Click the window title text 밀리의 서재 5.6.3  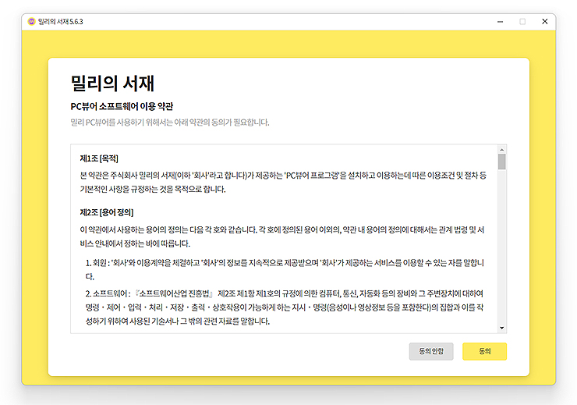(x=61, y=22)
